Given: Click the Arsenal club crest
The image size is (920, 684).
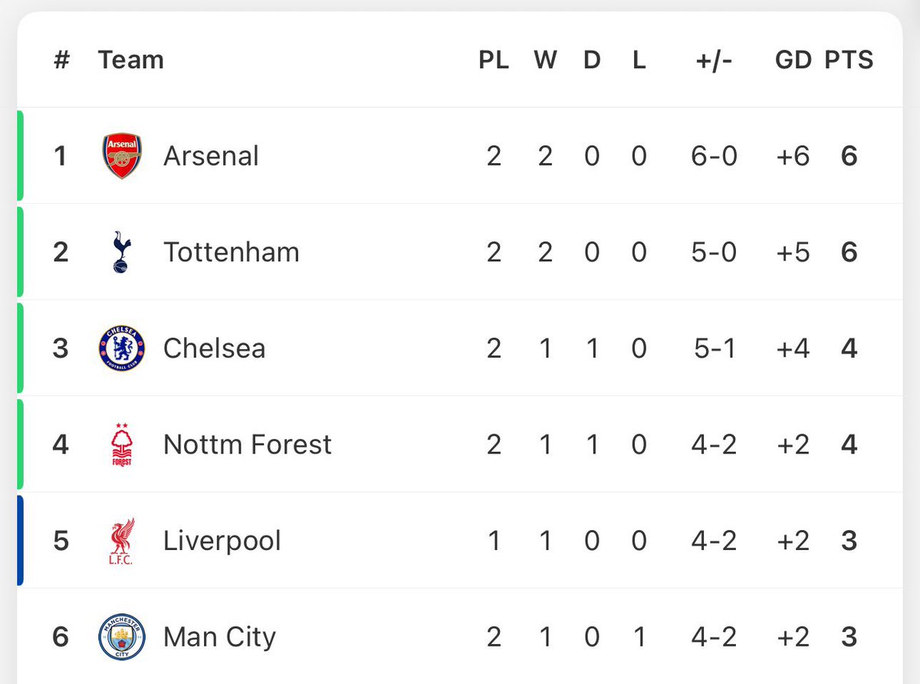Looking at the screenshot, I should (x=122, y=156).
